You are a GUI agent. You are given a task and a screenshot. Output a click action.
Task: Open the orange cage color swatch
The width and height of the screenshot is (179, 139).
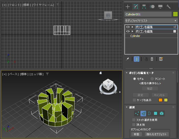(160, 100)
